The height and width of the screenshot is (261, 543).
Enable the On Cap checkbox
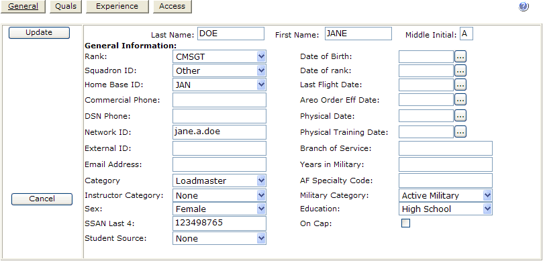[x=405, y=223]
